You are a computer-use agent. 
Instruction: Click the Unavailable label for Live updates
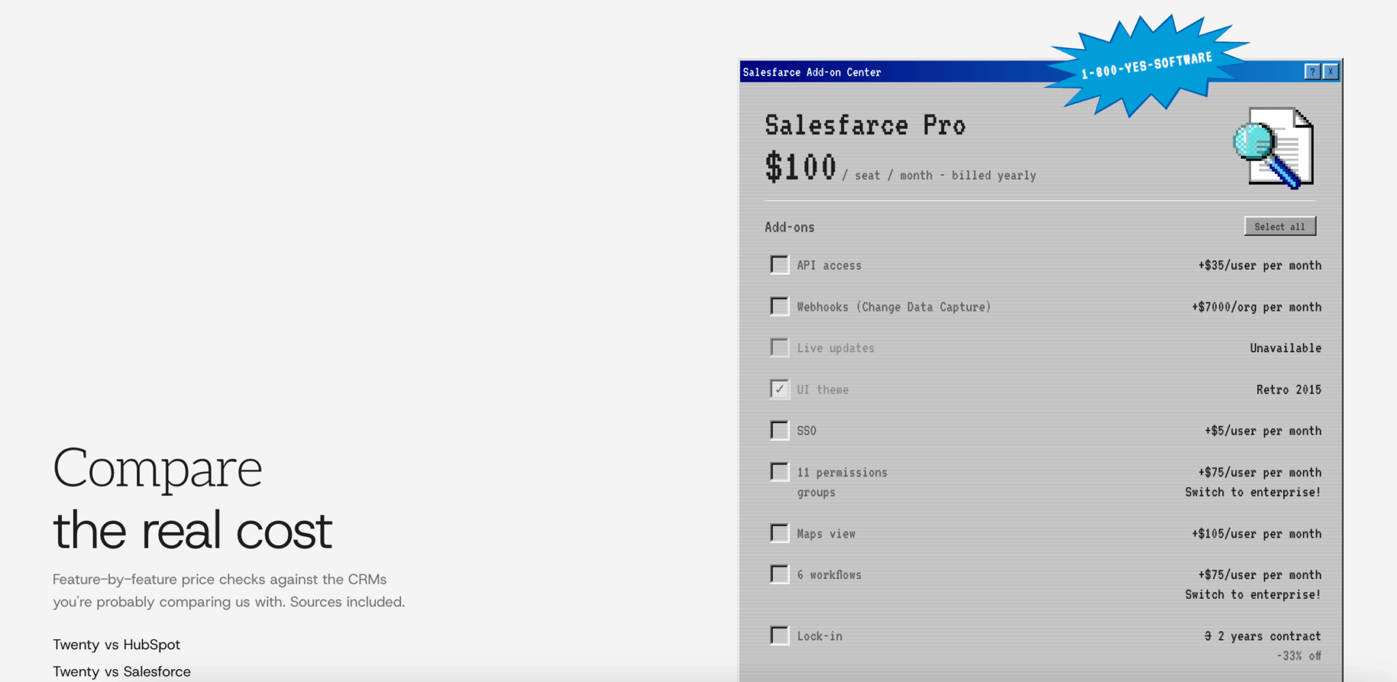point(1286,348)
